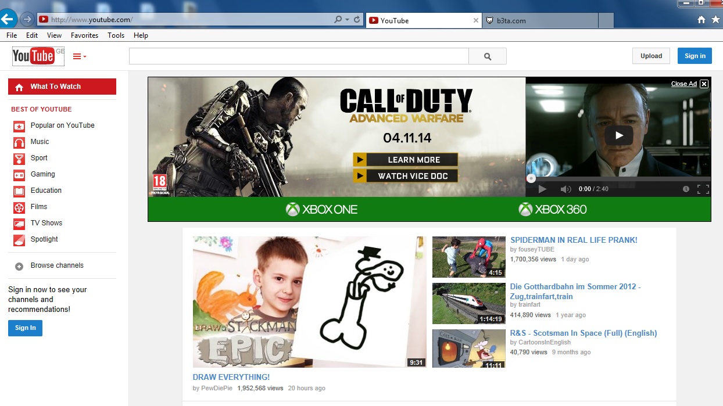This screenshot has width=723, height=406.
Task: Close the ad with the X box
Action: pos(704,84)
